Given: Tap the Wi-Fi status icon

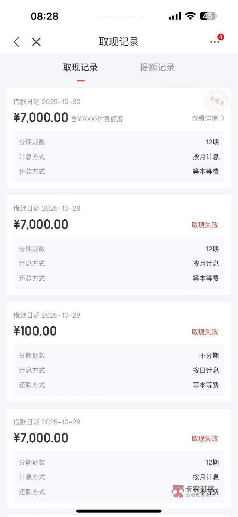Looking at the screenshot, I should click(190, 16).
